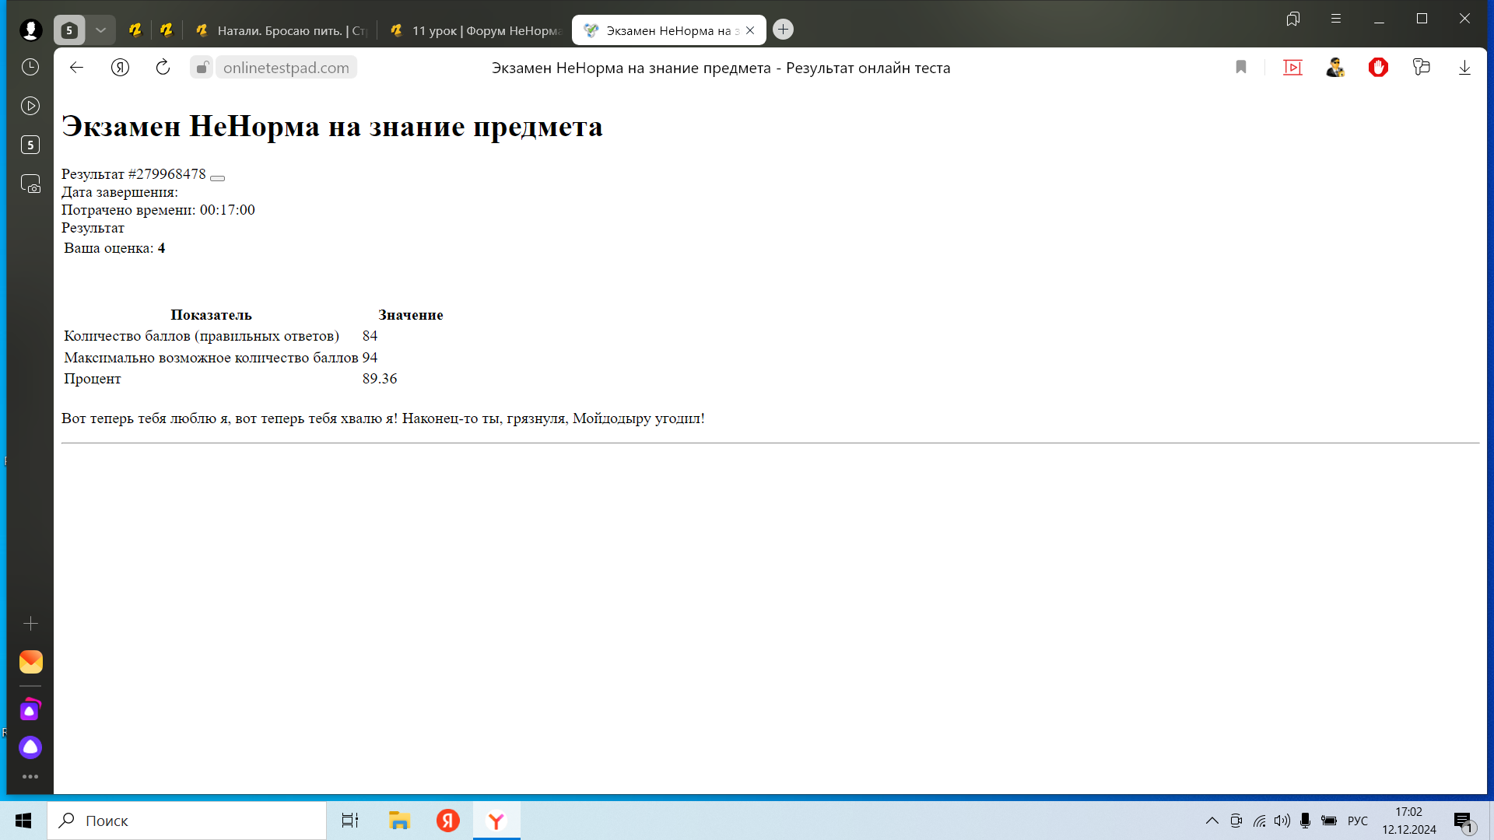Image resolution: width=1494 pixels, height=840 pixels.
Task: Reload the current page
Action: (x=163, y=68)
